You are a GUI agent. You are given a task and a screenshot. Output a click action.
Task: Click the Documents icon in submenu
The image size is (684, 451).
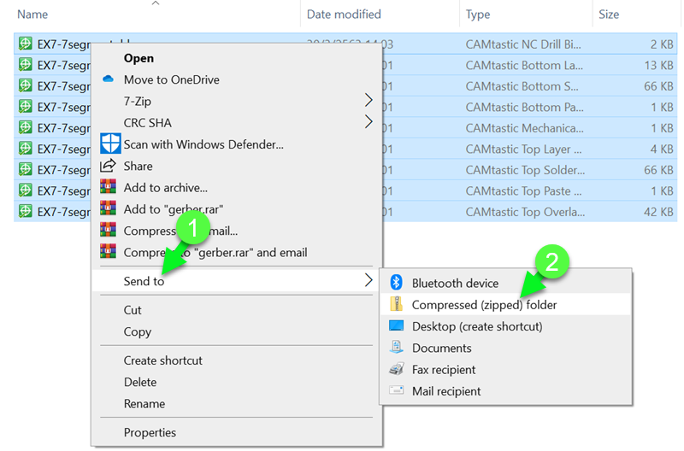click(x=396, y=348)
